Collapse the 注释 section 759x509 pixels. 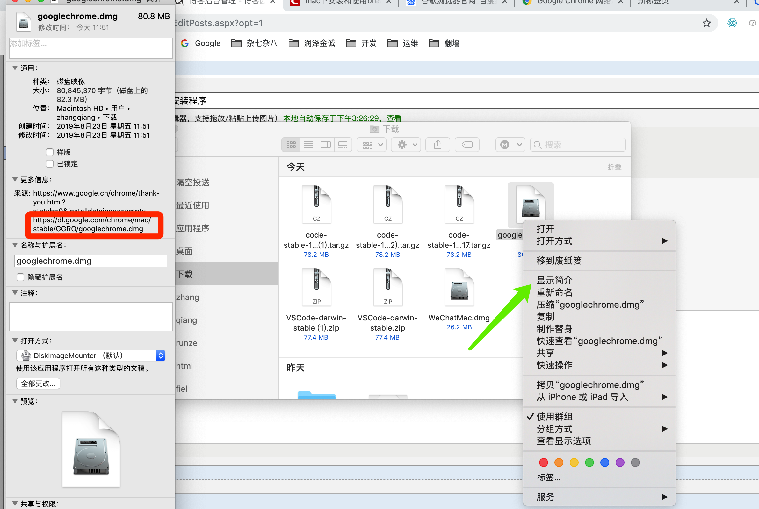[15, 293]
